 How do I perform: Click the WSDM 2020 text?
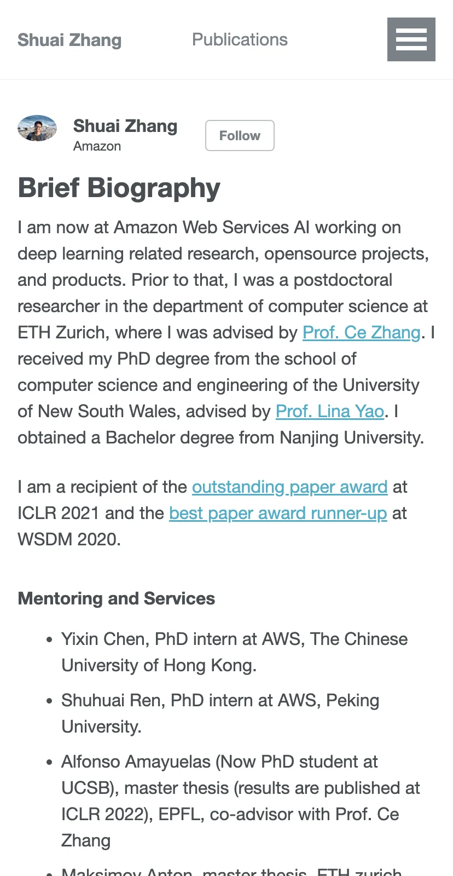pyautogui.click(x=69, y=539)
